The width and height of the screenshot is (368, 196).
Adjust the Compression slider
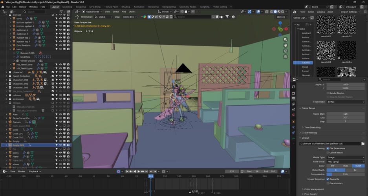coord(346,174)
